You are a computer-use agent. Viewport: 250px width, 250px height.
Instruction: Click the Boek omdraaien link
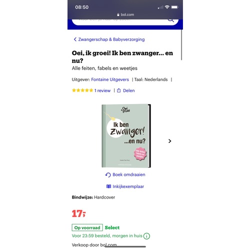coord(129,174)
